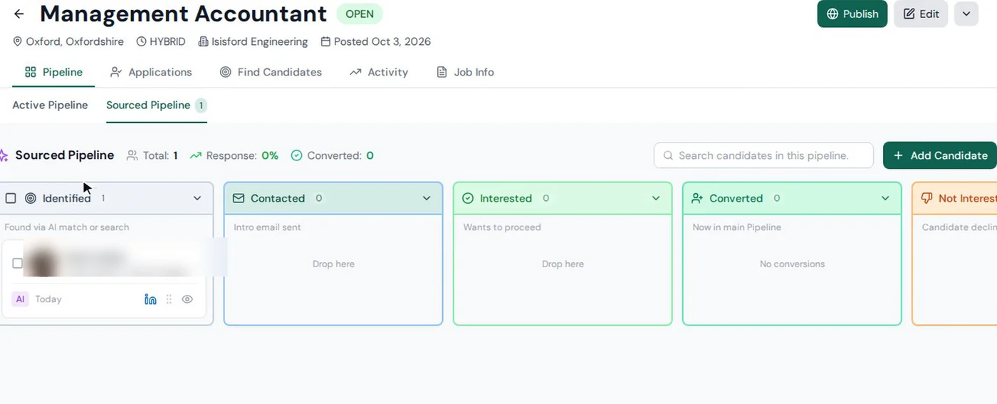
Task: Click the Converted column person-plus icon
Action: point(697,198)
